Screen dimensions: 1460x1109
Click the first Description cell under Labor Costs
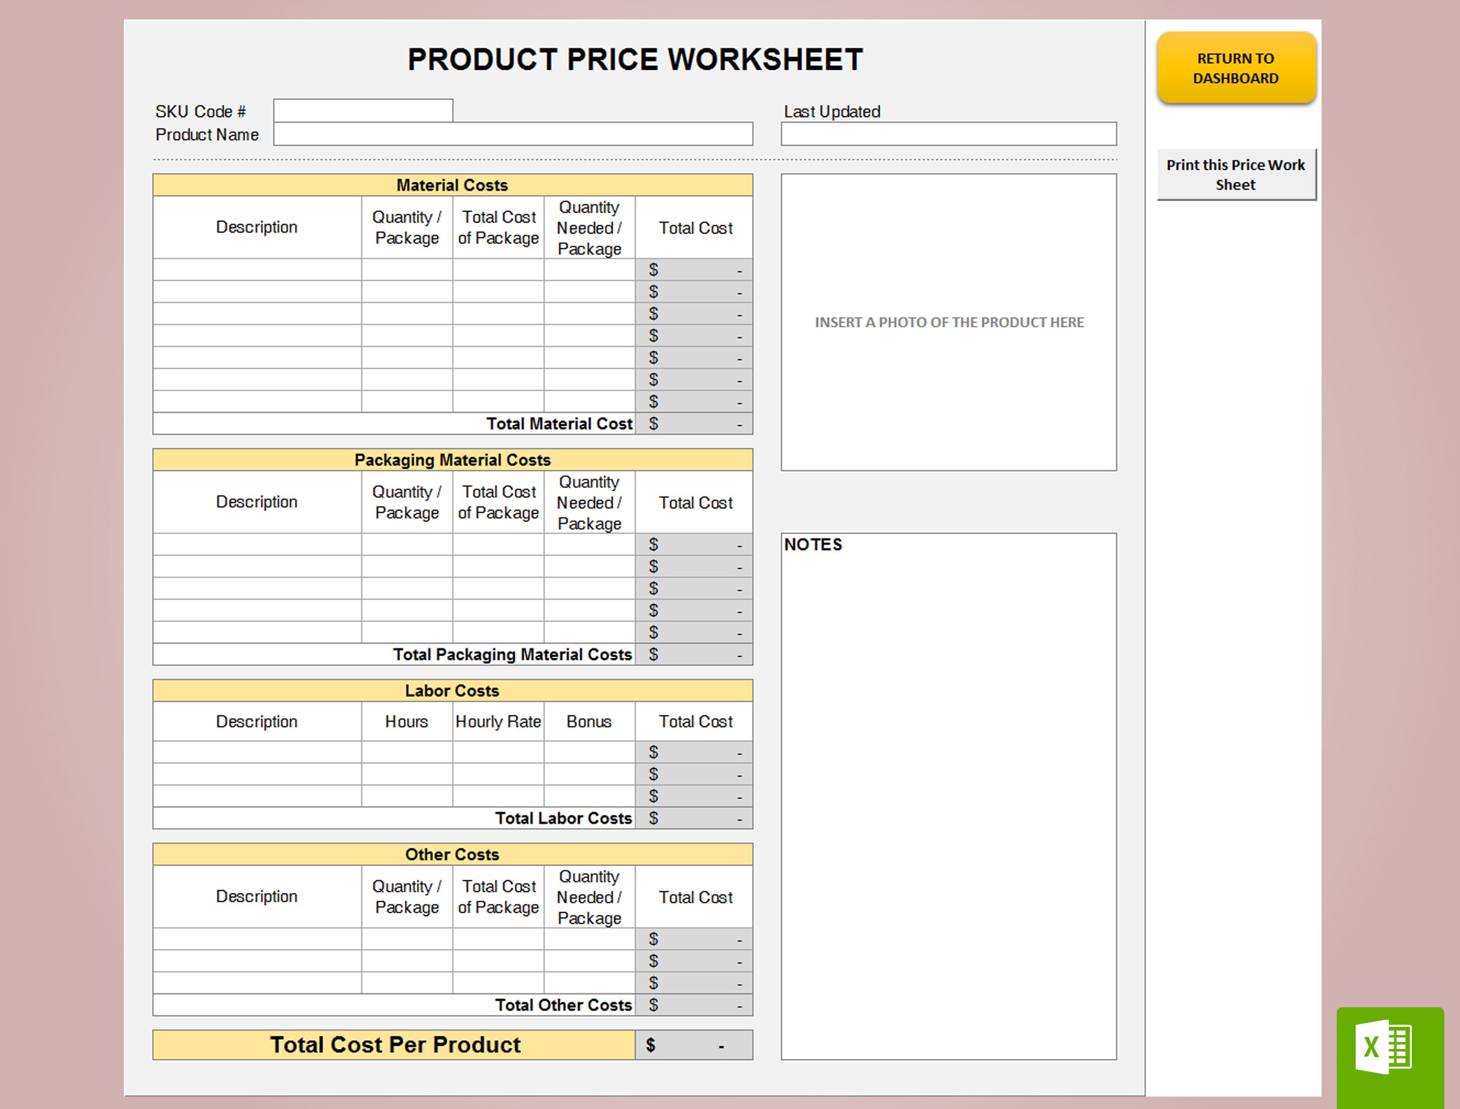(x=257, y=751)
